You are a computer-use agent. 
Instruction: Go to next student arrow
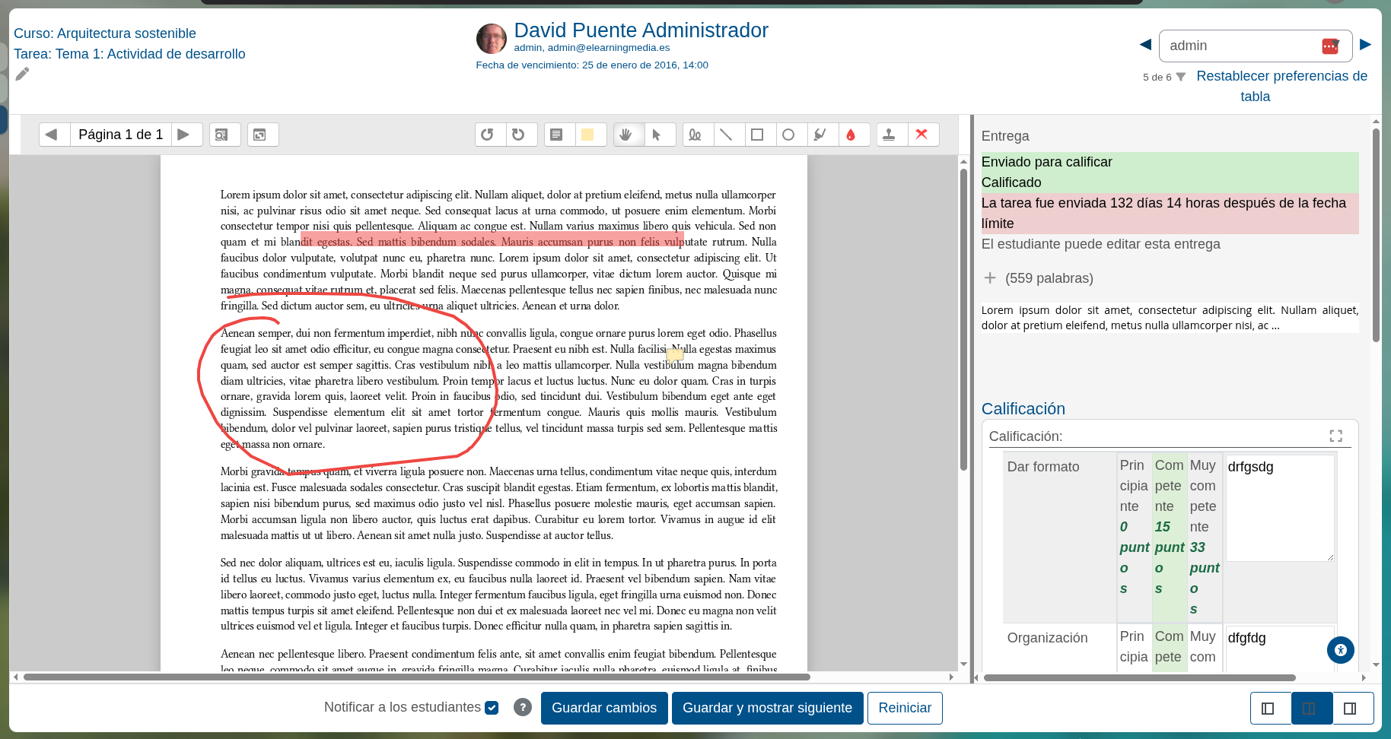[1366, 45]
